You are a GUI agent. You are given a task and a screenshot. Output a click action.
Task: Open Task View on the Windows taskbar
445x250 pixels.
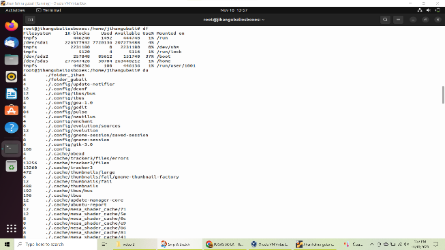tap(104, 244)
